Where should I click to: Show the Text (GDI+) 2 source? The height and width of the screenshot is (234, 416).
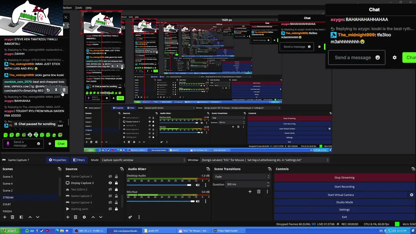(x=110, y=189)
